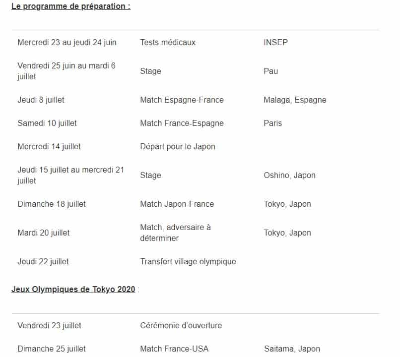Select the 'Tests médicaux' cell

168,42
